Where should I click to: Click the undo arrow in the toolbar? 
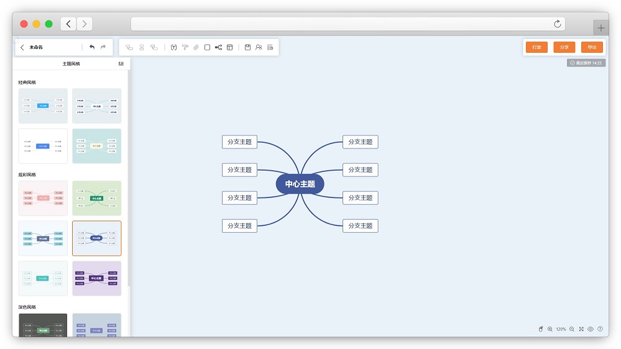point(92,47)
